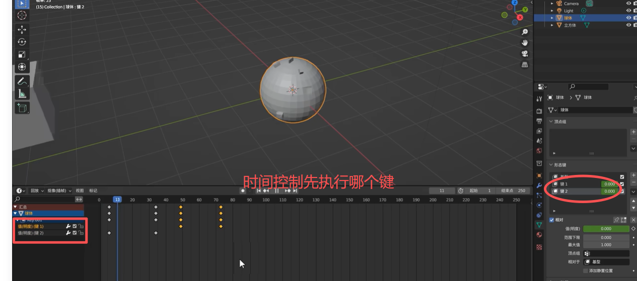This screenshot has width=637, height=281.
Task: Toggle mute checkbox on 值(明度) (键 1) channel
Action: 75,226
